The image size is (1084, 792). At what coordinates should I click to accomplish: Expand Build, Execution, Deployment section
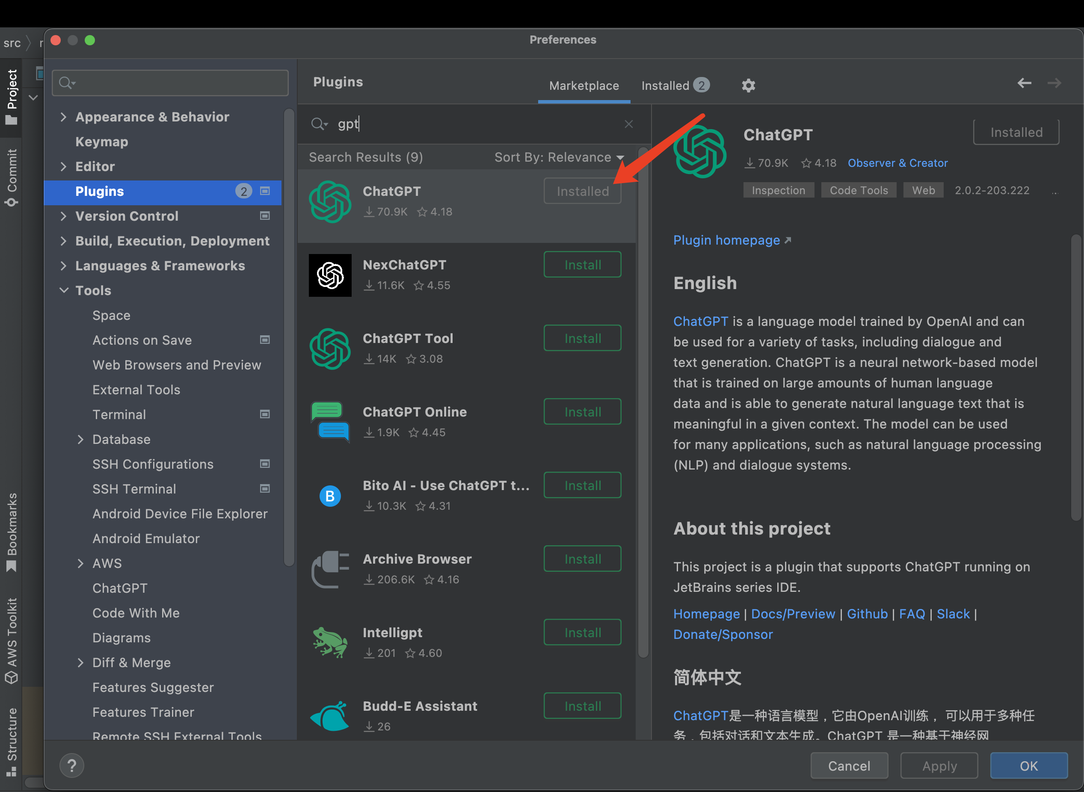pos(63,241)
